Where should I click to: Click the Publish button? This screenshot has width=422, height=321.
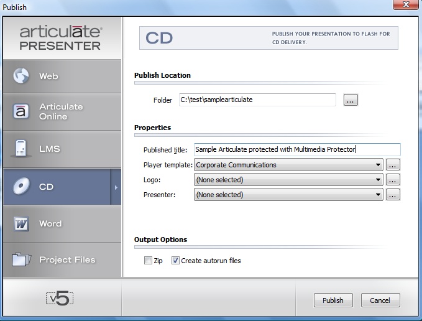click(333, 300)
